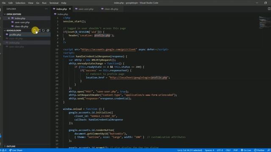Select the index.php editor tab
Viewport: 271px width, 152px height.
pos(61,9)
